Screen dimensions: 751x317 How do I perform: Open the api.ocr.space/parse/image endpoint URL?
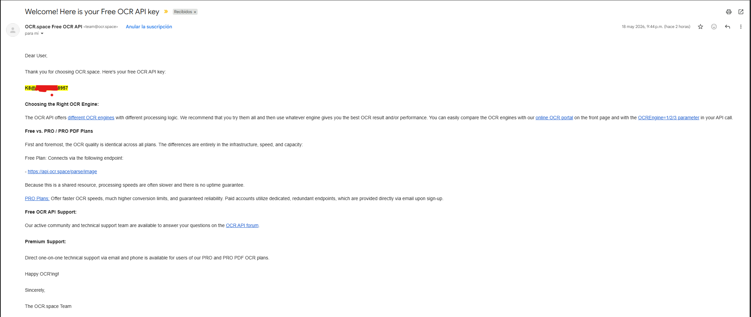pos(62,171)
